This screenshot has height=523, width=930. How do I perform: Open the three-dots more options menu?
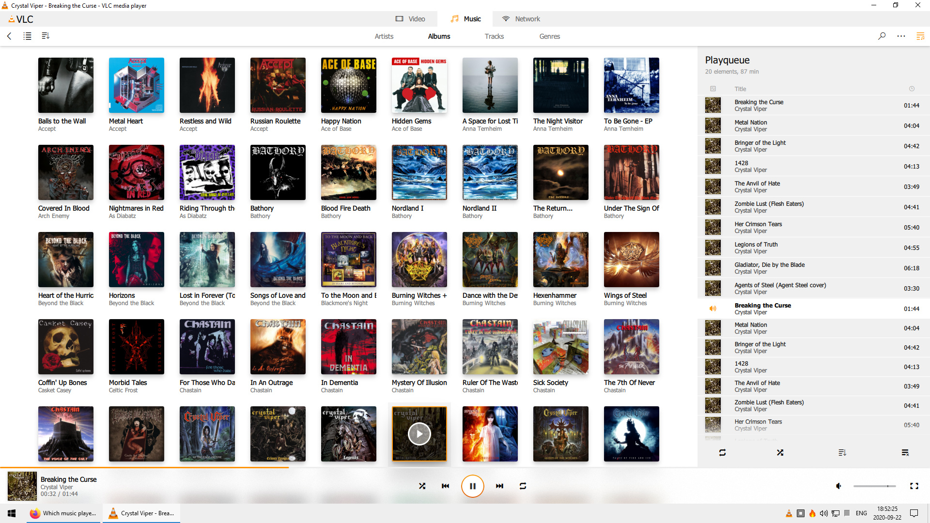click(901, 36)
